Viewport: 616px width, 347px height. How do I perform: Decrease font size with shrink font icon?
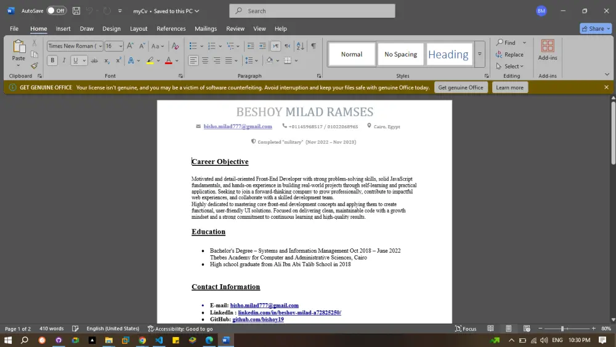click(142, 46)
